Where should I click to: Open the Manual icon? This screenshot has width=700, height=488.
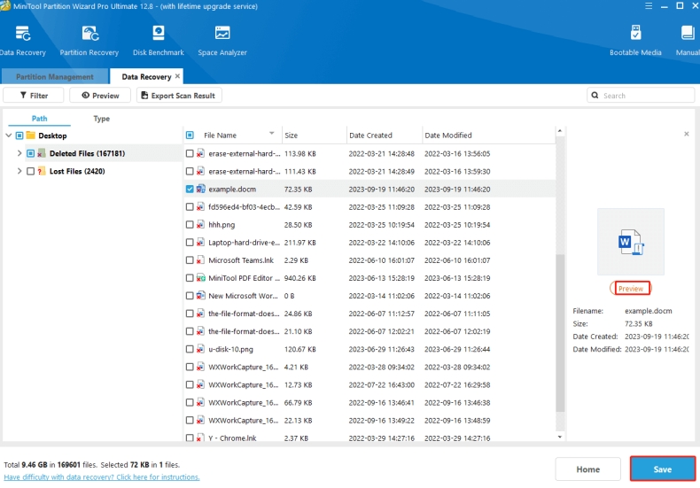click(688, 35)
